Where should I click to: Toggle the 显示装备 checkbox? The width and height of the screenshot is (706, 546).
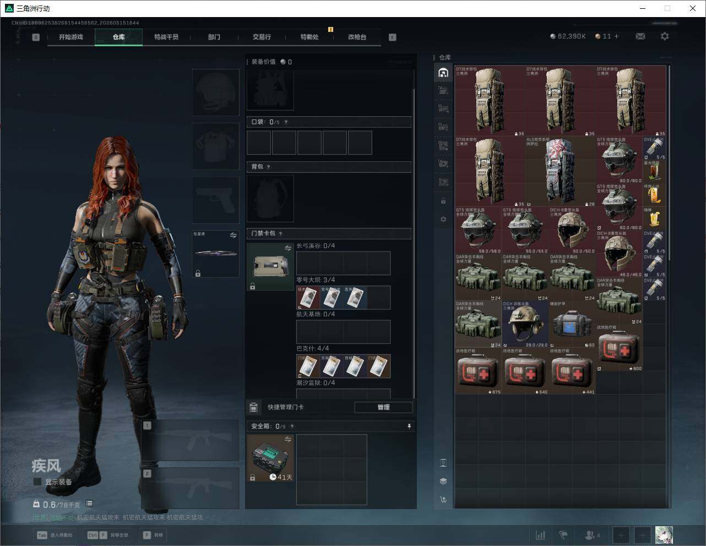[37, 482]
